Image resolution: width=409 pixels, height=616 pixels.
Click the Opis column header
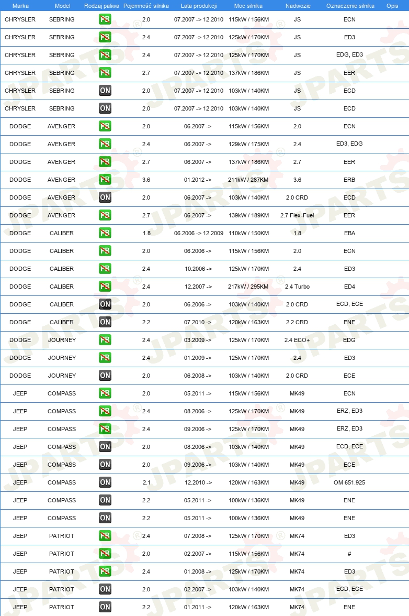coord(392,6)
